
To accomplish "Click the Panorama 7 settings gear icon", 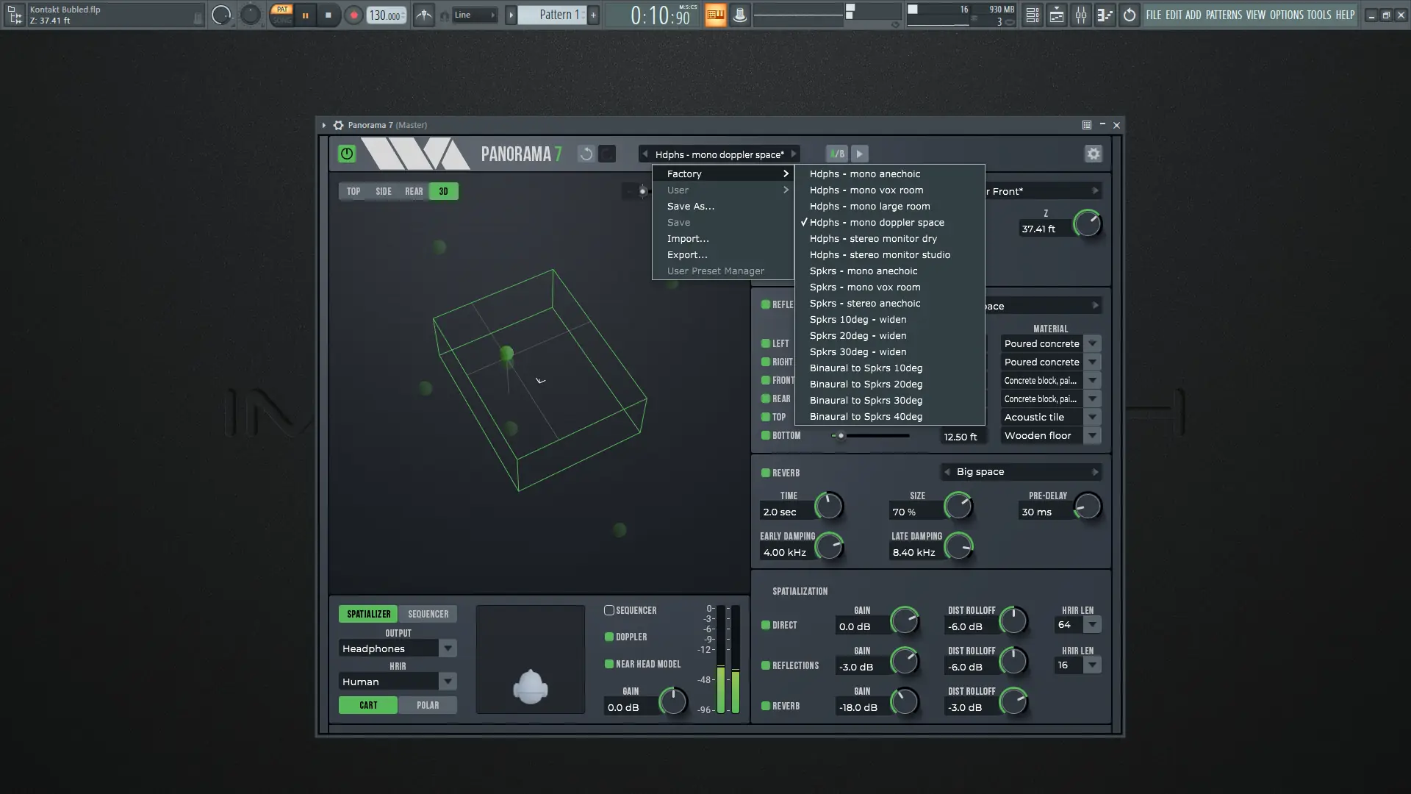I will 1093,154.
